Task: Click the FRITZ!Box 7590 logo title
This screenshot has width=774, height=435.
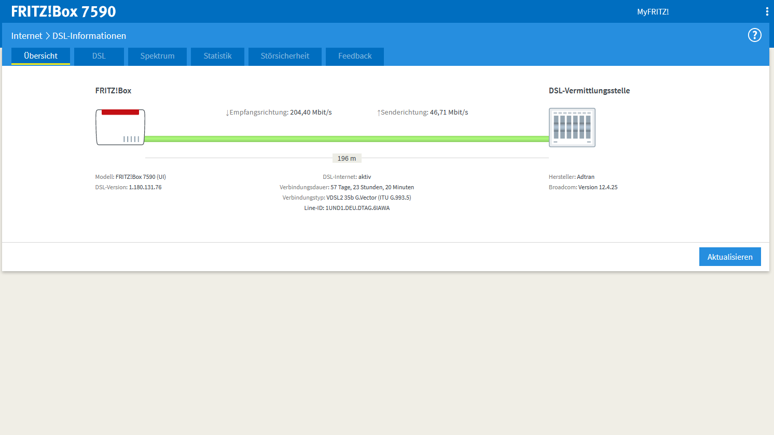Action: (63, 11)
